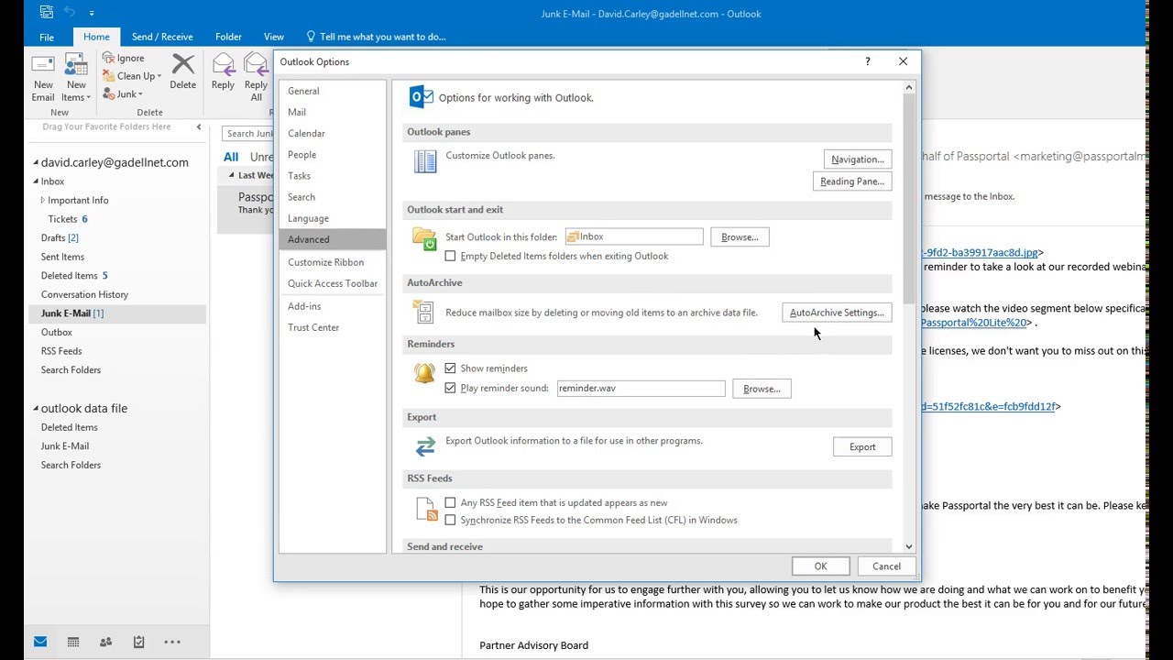
Task: Switch to View ribbon tab
Action: coord(274,37)
